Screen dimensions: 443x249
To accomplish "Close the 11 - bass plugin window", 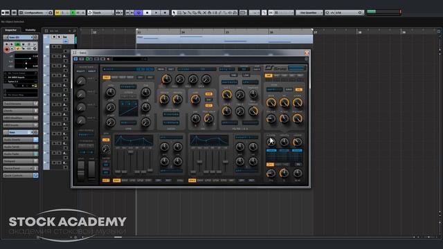I will coord(307,53).
